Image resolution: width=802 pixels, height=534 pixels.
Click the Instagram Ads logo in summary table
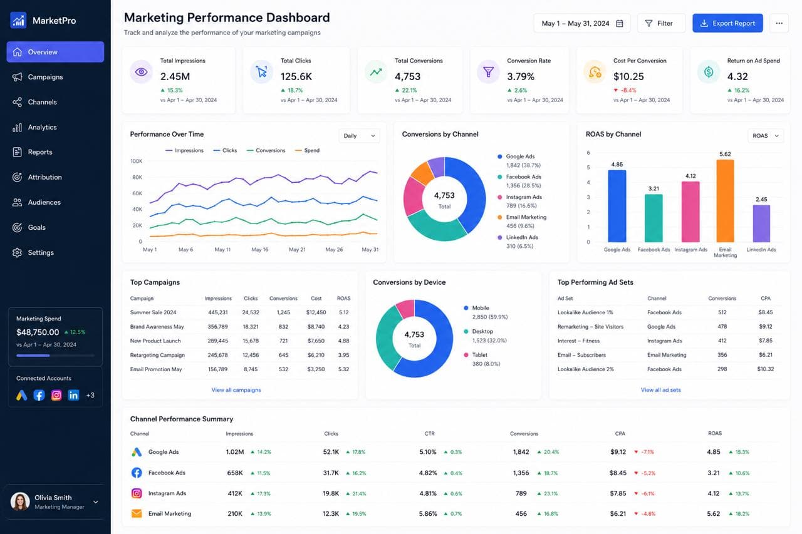(x=137, y=493)
